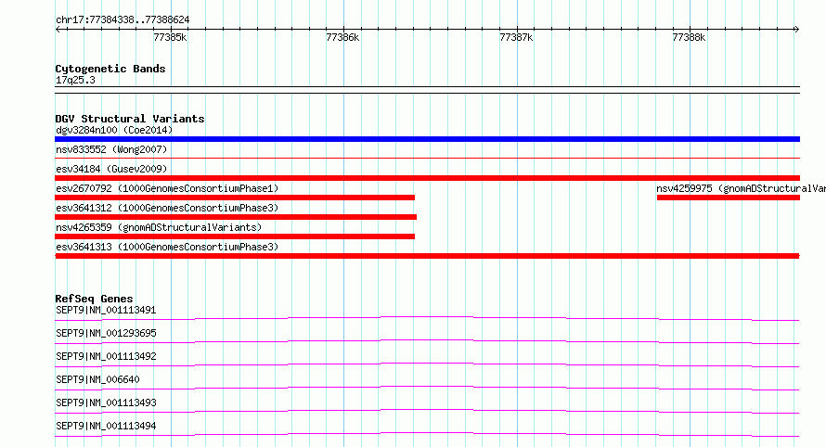Screen dimensions: 826x447
Task: Click the 77387k ruler tick label
Action: [516, 37]
